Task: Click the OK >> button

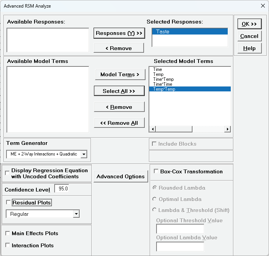Action: [249, 24]
